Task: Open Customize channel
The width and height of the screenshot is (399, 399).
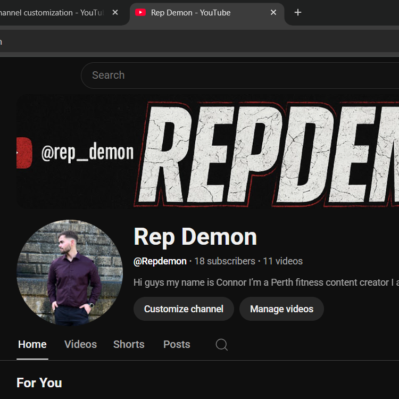Action: point(184,309)
